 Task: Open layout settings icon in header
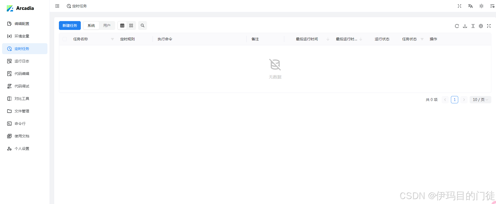click(x=492, y=6)
